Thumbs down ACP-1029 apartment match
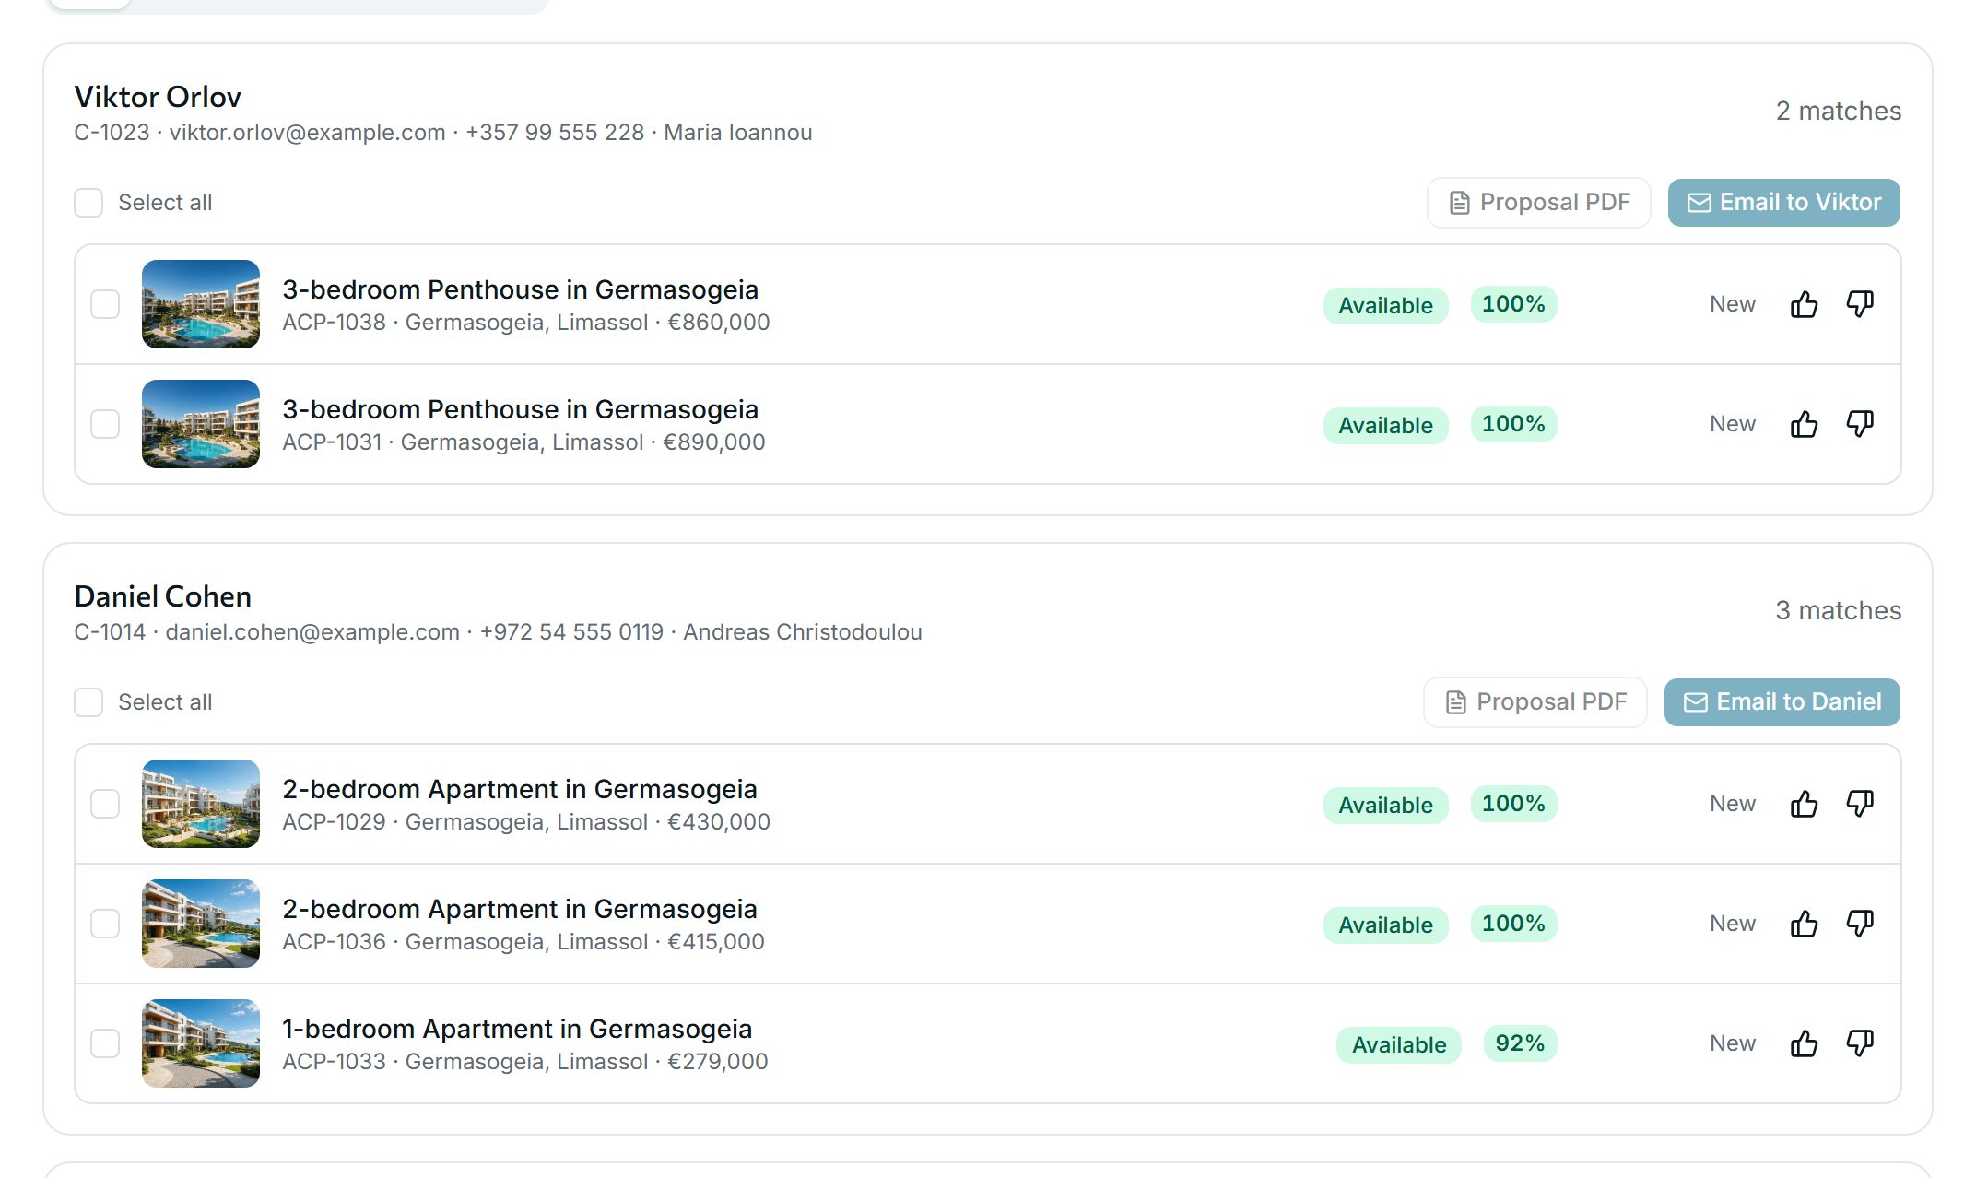The width and height of the screenshot is (1976, 1178). [x=1860, y=804]
